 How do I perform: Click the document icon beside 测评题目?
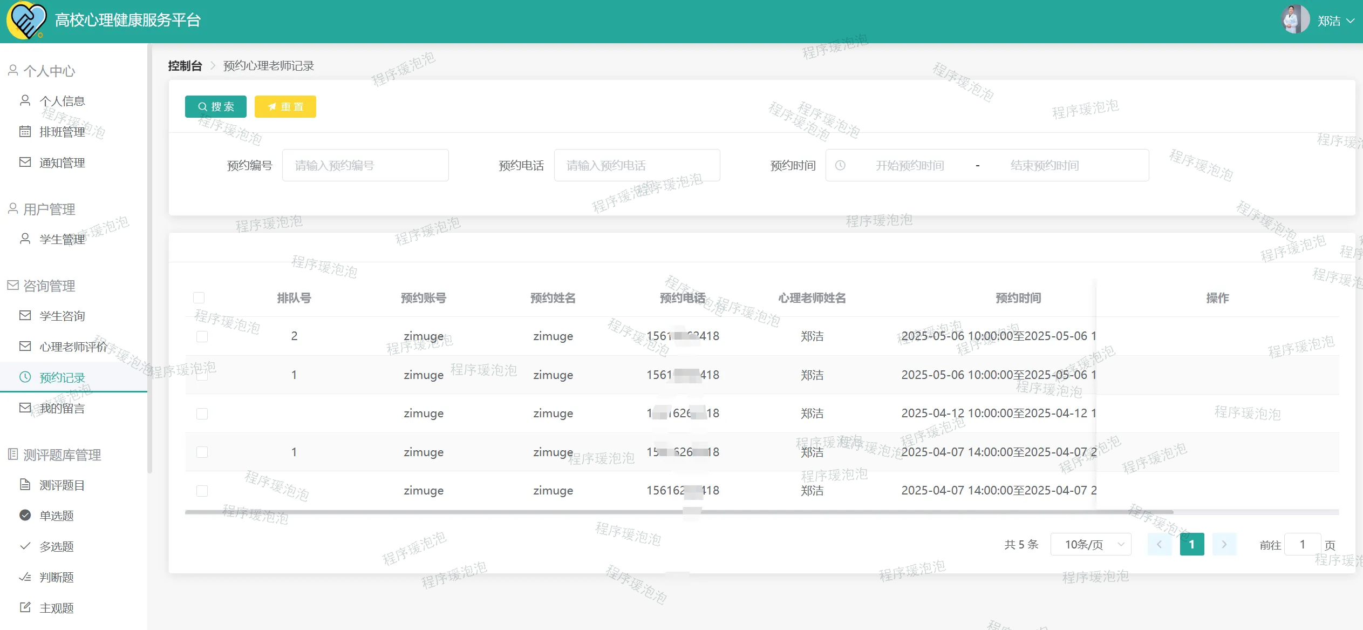(25, 484)
